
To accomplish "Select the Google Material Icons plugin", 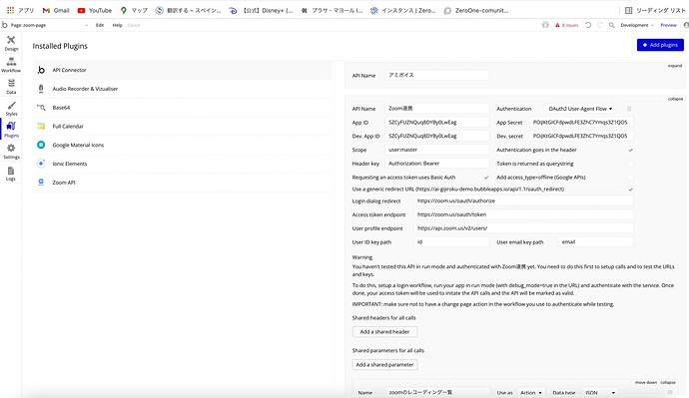I will pos(183,145).
